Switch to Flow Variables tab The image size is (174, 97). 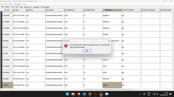pyautogui.click(x=45, y=7)
